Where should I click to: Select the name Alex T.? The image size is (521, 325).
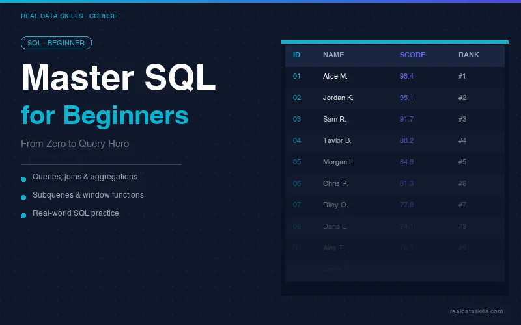[x=334, y=248]
